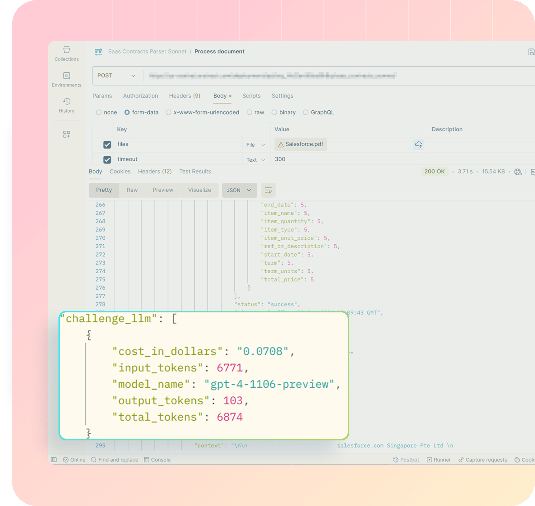Toggle the wrap lines icon
This screenshot has height=506, width=535.
pos(268,190)
